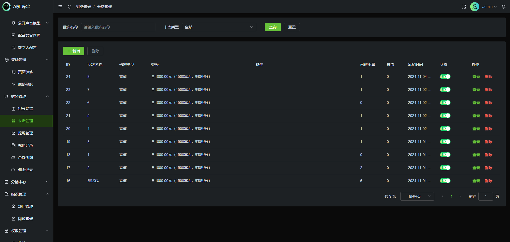Expand the 分销中心 sidebar menu
Viewport: 510px width, 242px height.
click(27, 182)
